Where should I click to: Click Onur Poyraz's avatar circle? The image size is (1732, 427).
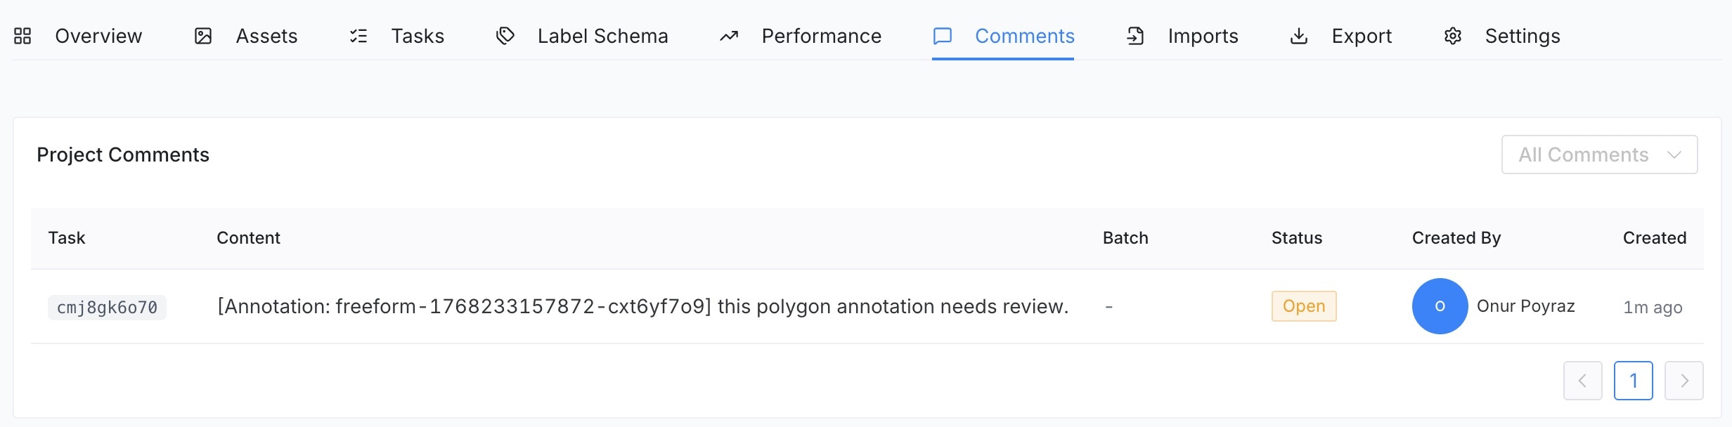1440,306
